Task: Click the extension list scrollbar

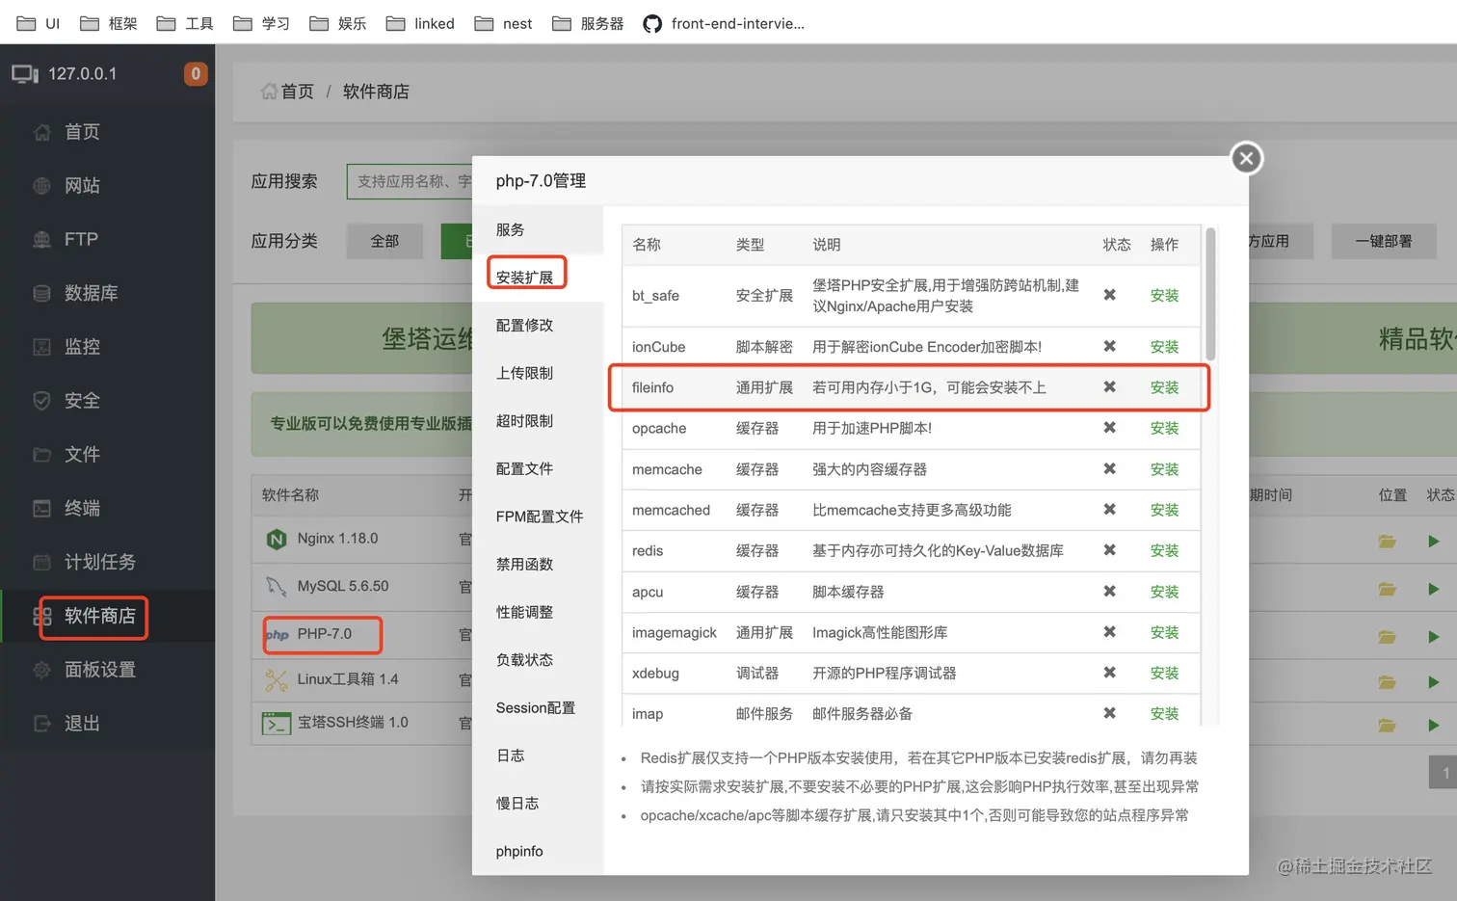Action: (1210, 294)
